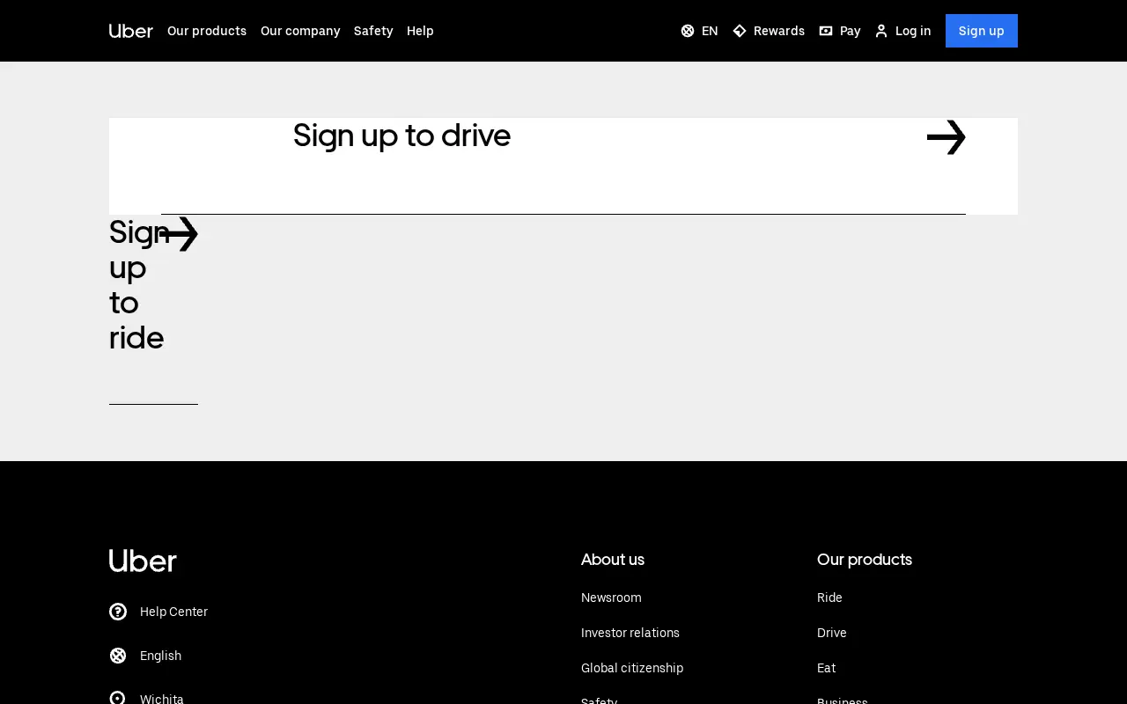
Task: Click the blue Sign up button
Action: (982, 31)
